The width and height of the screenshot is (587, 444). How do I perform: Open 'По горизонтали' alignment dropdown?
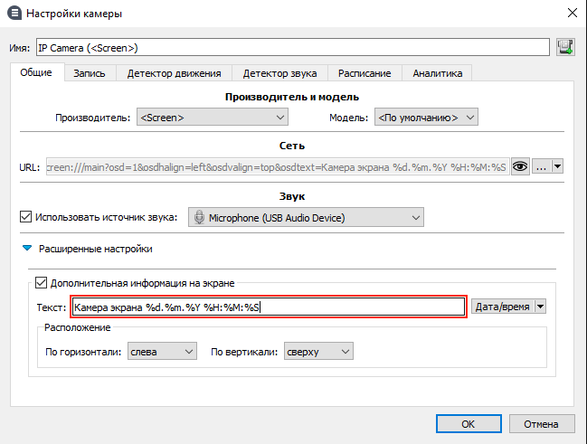pyautogui.click(x=162, y=351)
